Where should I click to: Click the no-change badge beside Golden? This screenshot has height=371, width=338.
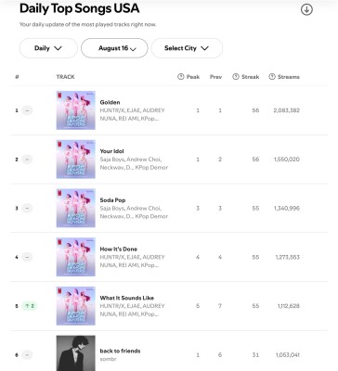(27, 110)
